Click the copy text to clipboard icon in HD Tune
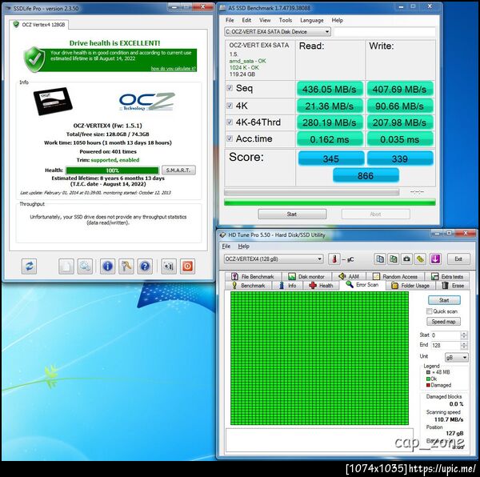Image resolution: width=480 pixels, height=477 pixels. pos(380,259)
